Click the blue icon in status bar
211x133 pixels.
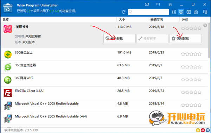pyautogui.click(x=207, y=130)
